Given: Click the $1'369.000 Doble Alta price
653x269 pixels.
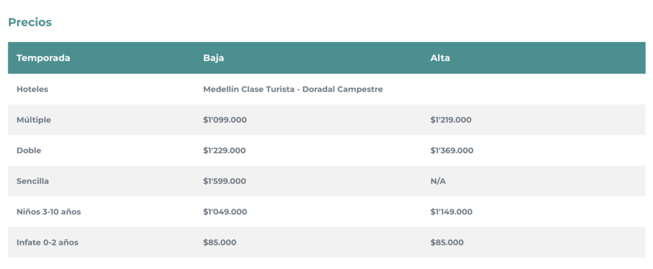Looking at the screenshot, I should click(x=451, y=151).
